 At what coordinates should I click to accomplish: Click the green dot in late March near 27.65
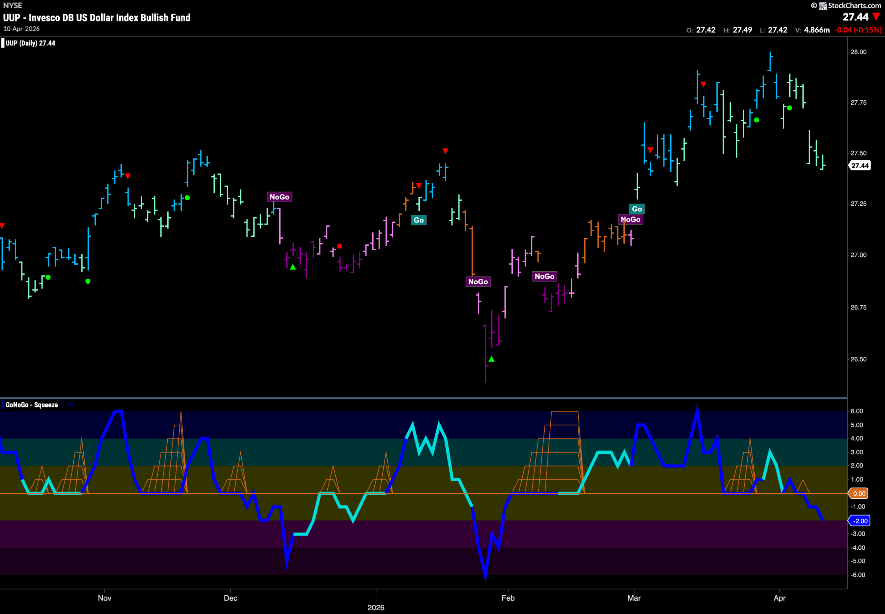point(756,120)
